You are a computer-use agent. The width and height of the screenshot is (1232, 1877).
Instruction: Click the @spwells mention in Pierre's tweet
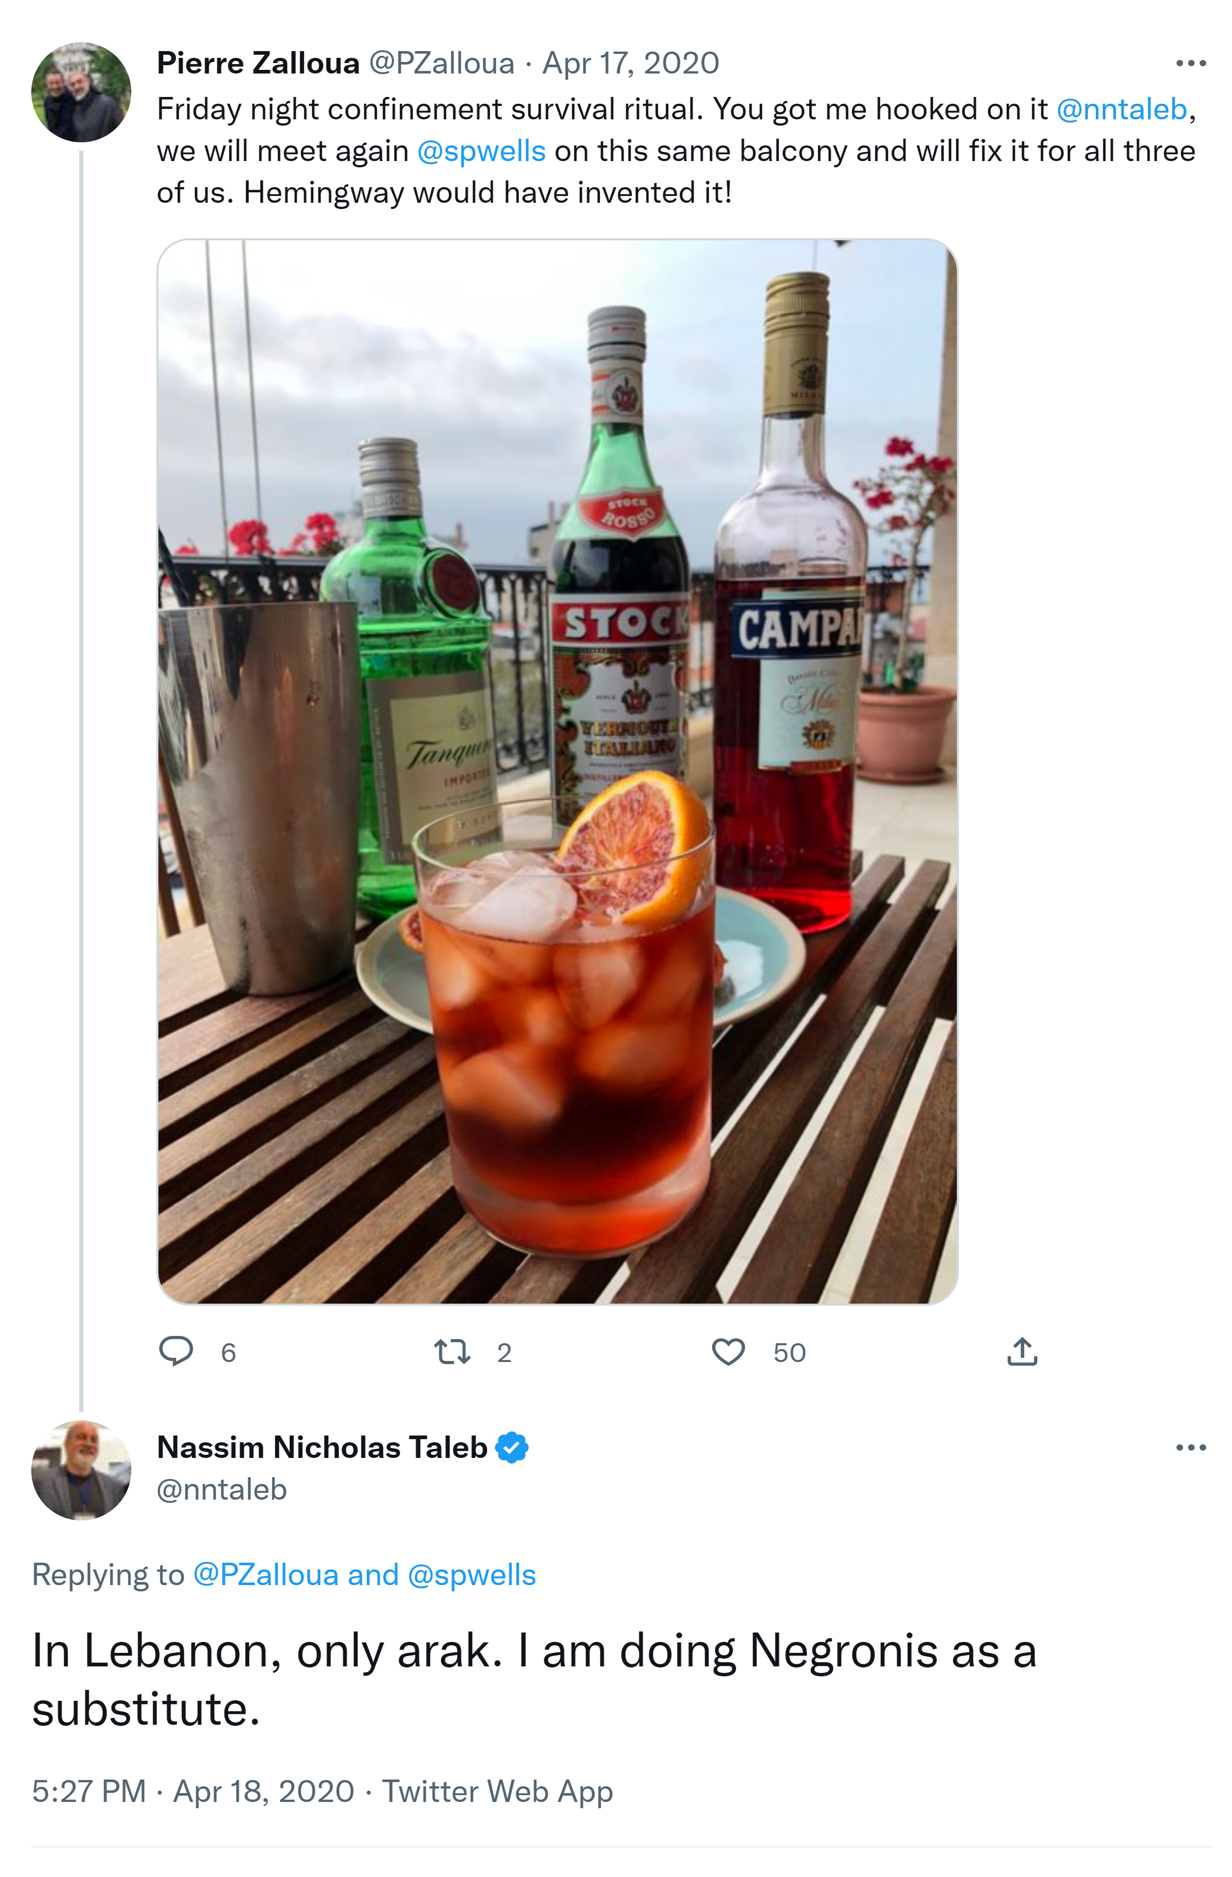[x=481, y=151]
